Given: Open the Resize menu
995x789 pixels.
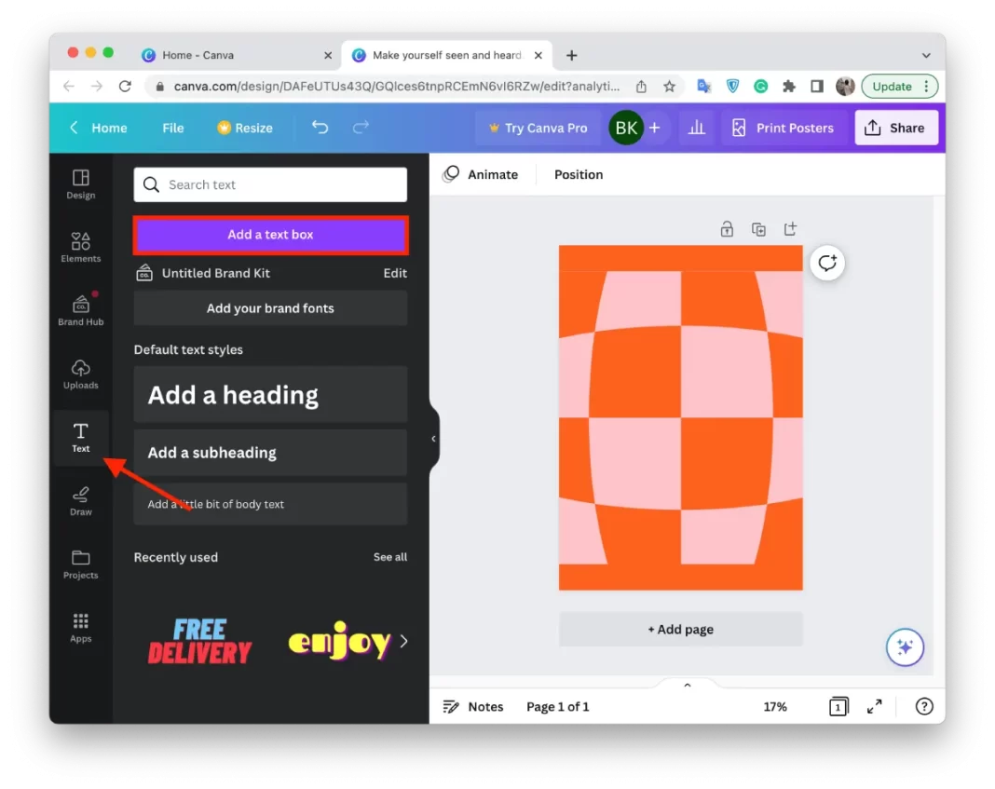Looking at the screenshot, I should 245,128.
